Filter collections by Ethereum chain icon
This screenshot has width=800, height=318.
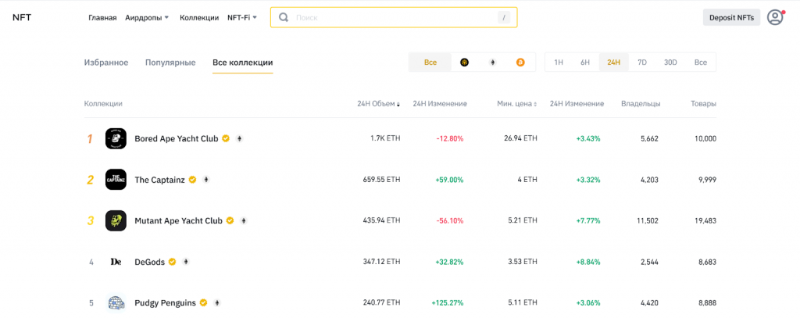click(492, 63)
